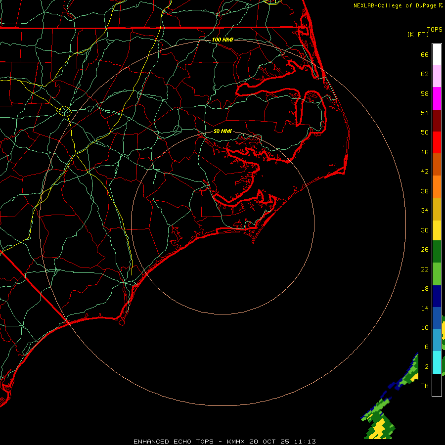Click the white color swatch in legend

click(x=437, y=54)
